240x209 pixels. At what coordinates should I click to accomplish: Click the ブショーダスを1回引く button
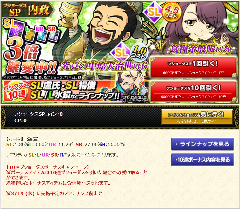(x=193, y=67)
